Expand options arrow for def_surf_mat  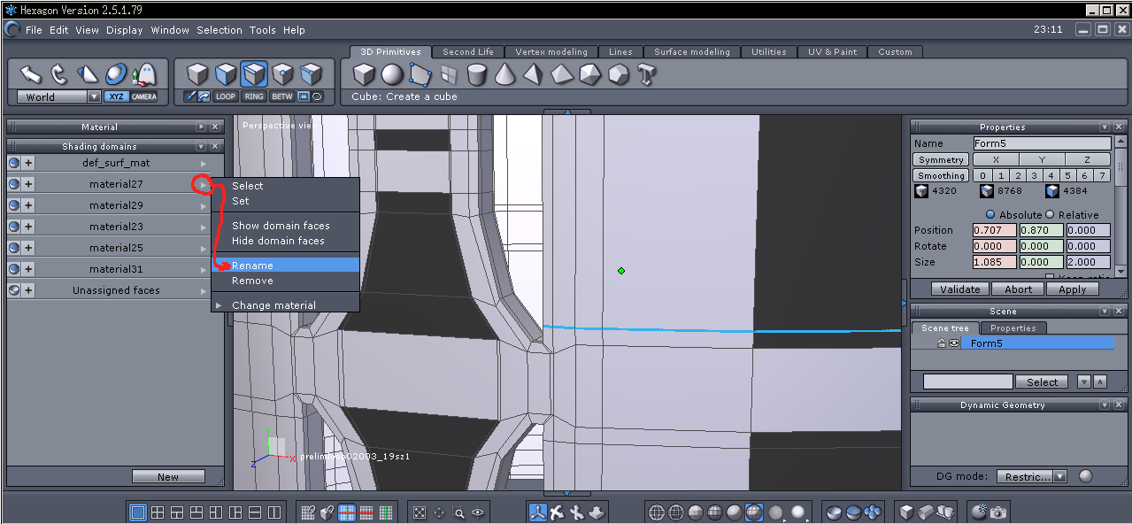204,163
